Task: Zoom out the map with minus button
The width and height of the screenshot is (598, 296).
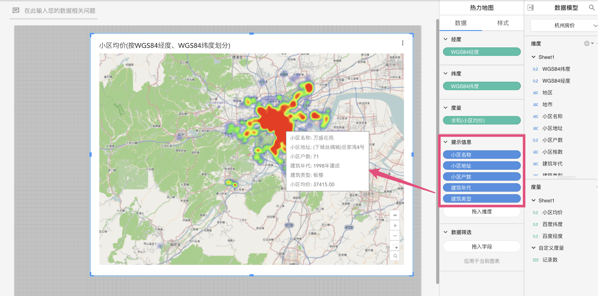Action: click(x=395, y=236)
